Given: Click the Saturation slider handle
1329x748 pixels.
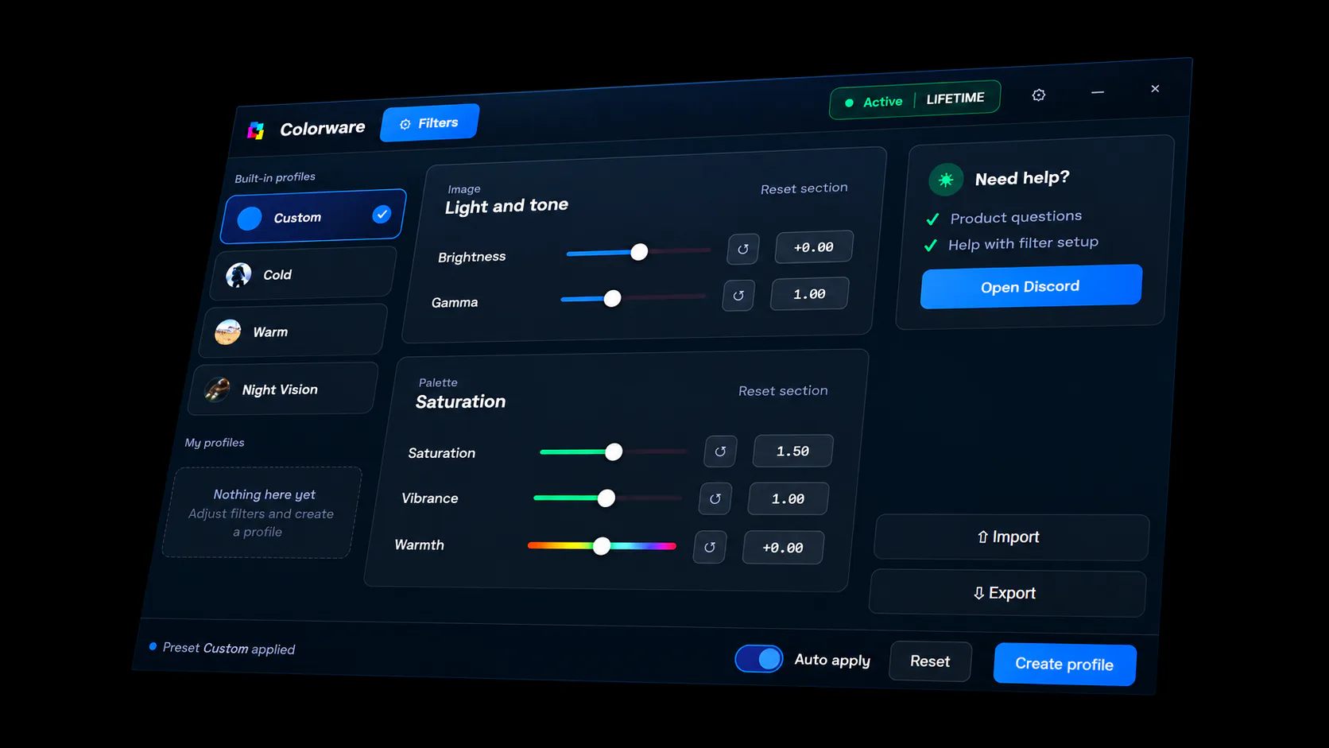Looking at the screenshot, I should click(x=614, y=452).
